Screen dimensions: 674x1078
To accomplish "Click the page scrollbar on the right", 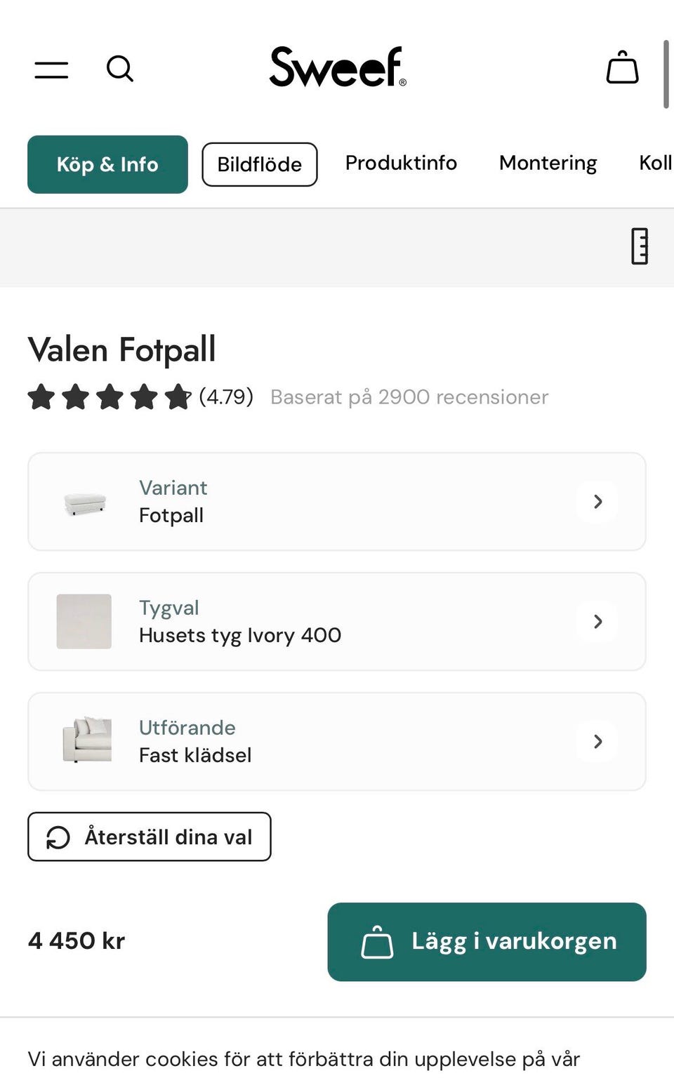I will pyautogui.click(x=666, y=74).
